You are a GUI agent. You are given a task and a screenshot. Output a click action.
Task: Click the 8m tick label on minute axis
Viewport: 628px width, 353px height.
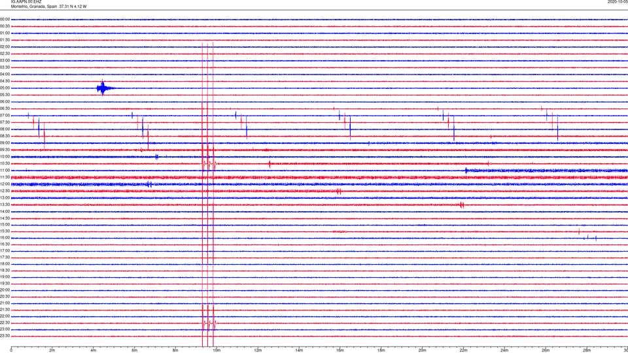pyautogui.click(x=175, y=350)
